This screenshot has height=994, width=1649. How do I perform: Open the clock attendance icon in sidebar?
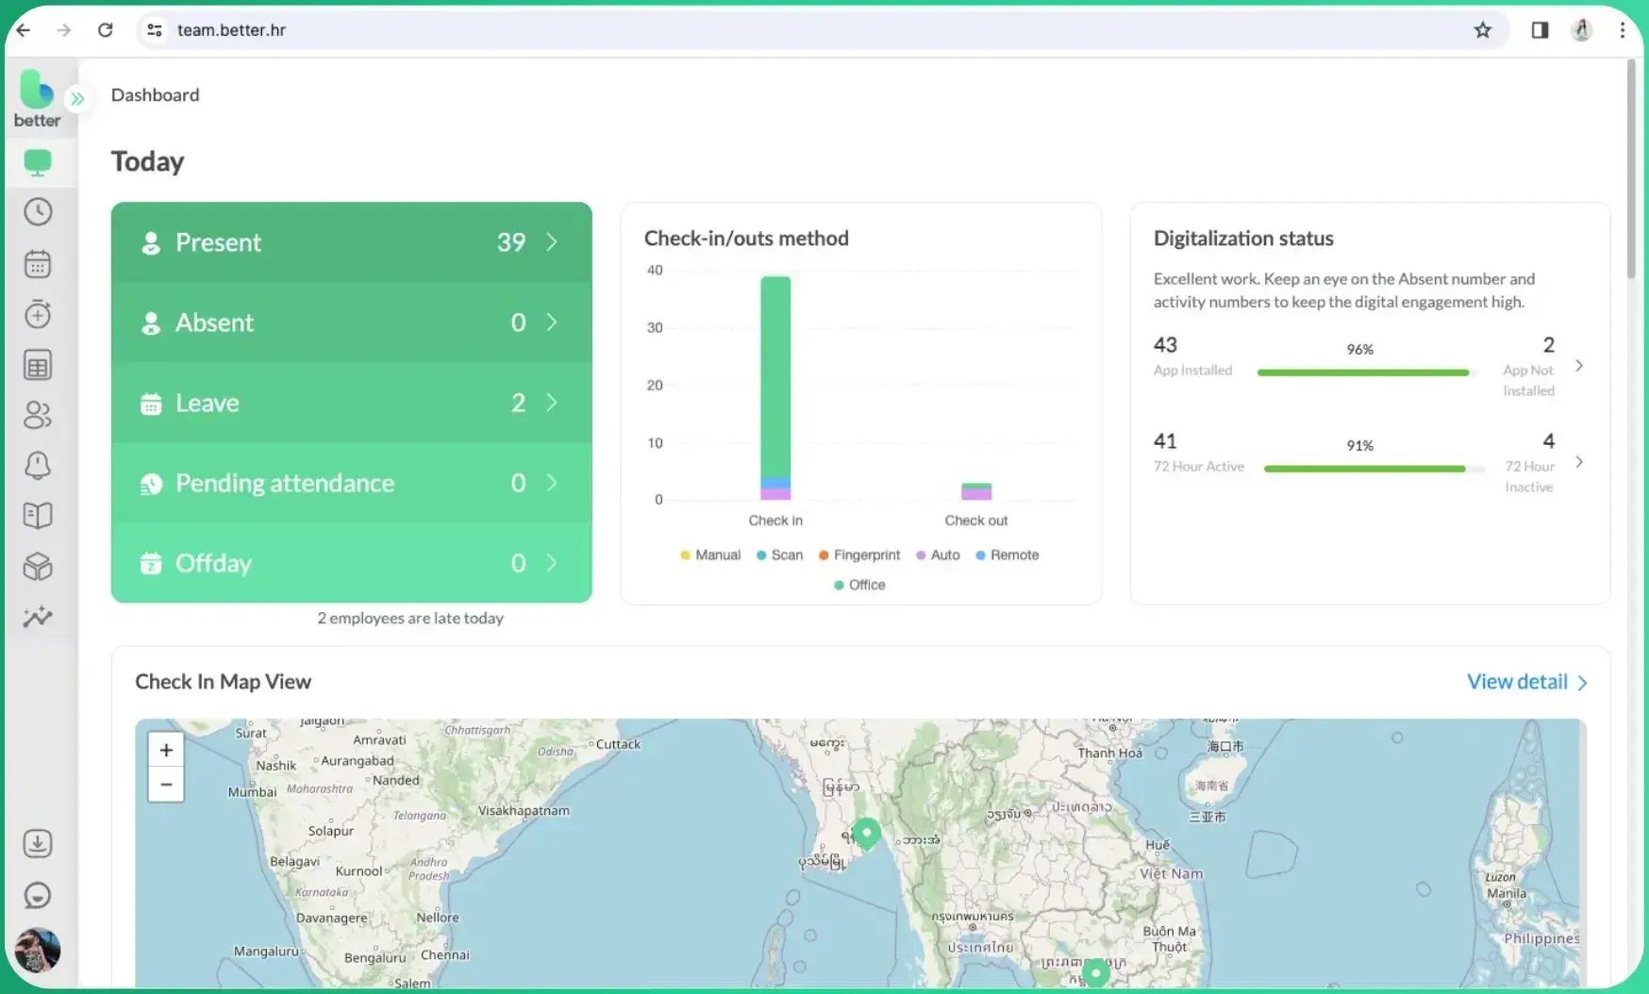point(38,212)
